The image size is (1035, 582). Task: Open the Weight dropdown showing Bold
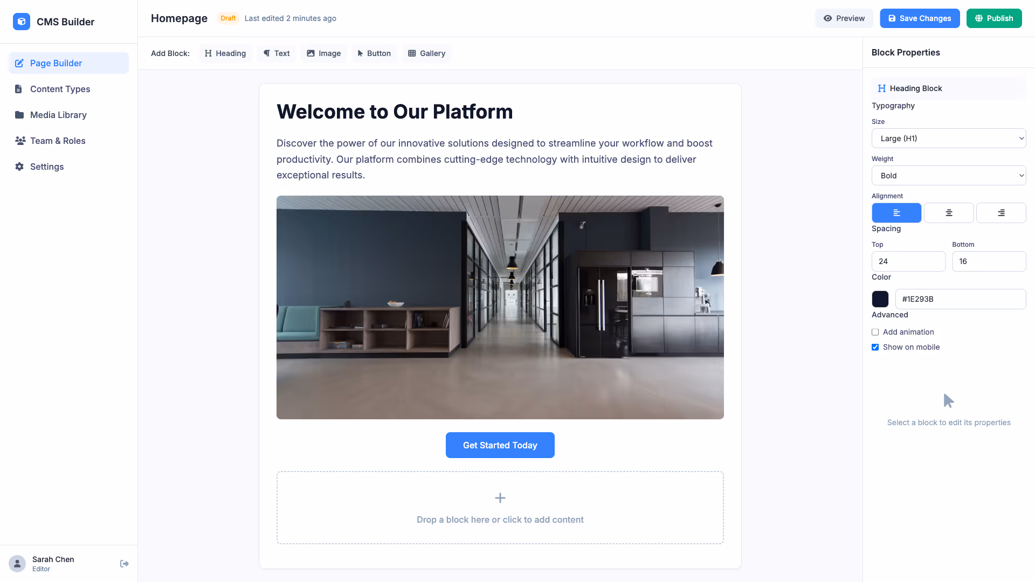point(949,176)
